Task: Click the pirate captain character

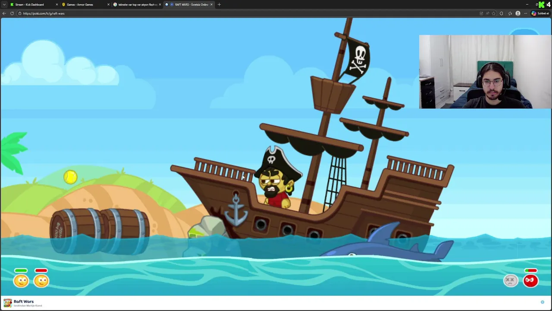Action: (x=277, y=178)
